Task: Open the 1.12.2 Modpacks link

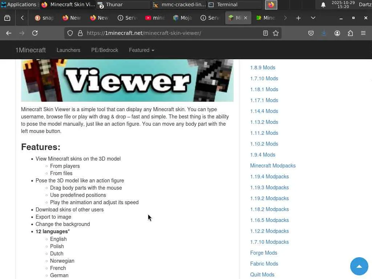Action: pos(270,231)
